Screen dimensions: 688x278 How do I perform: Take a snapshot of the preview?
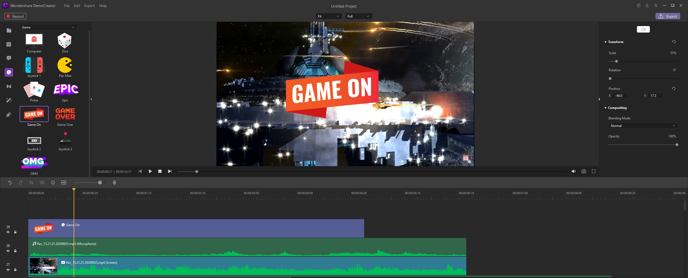click(x=584, y=171)
